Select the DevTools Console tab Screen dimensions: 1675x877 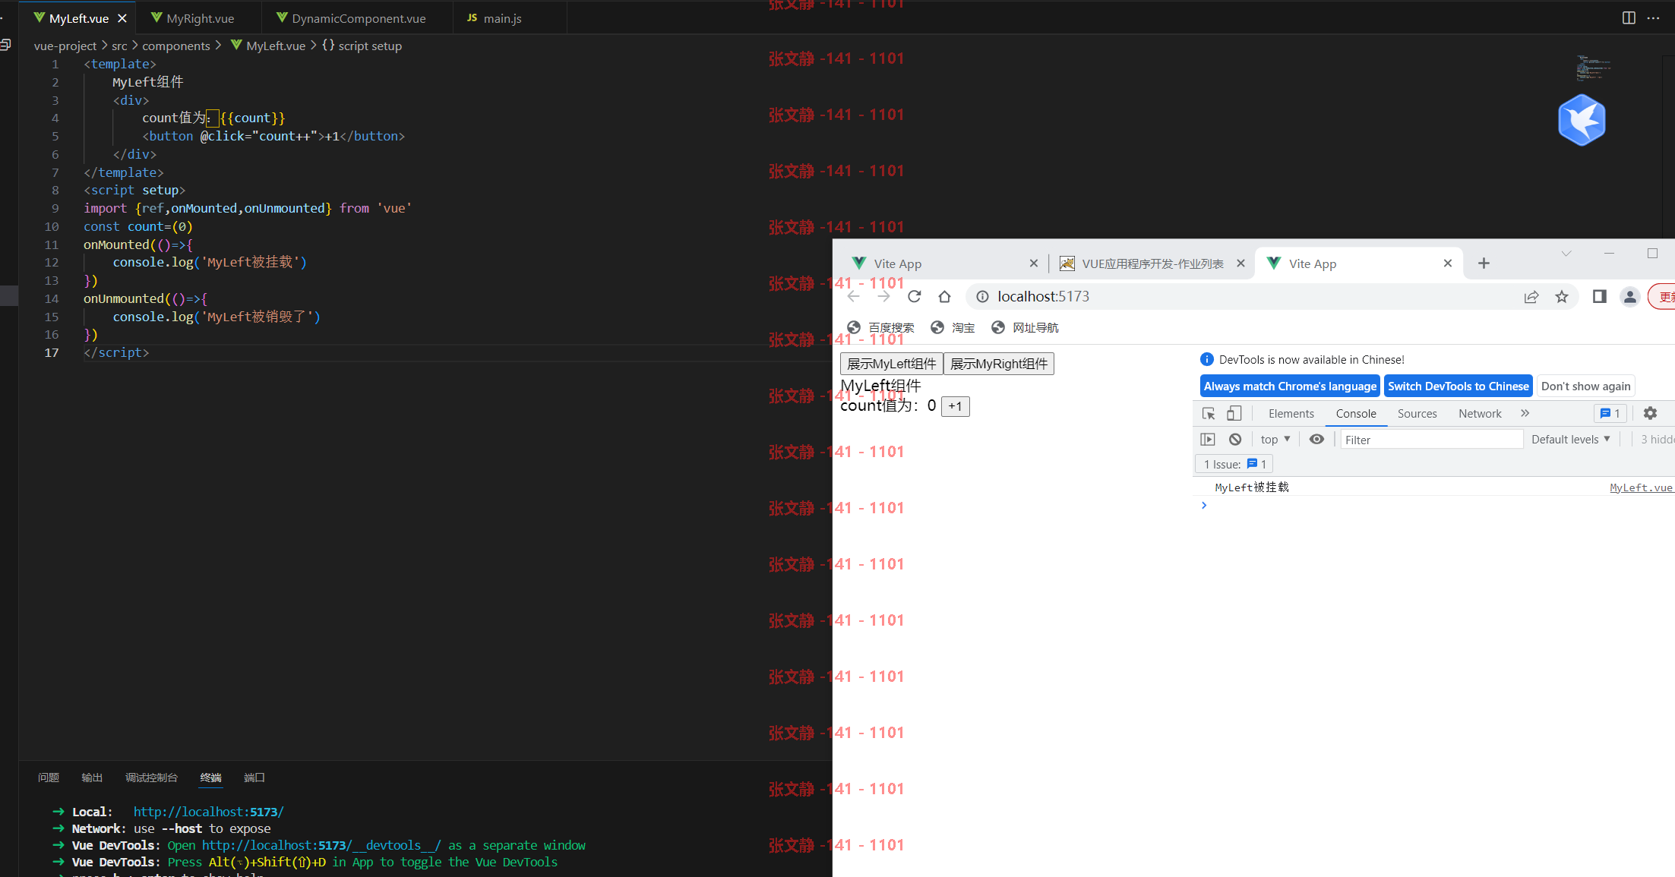click(1356, 413)
